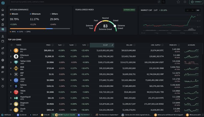The width and height of the screenshot is (204, 117).
Task: Open favorites with the star icon
Action: (x=178, y=2)
